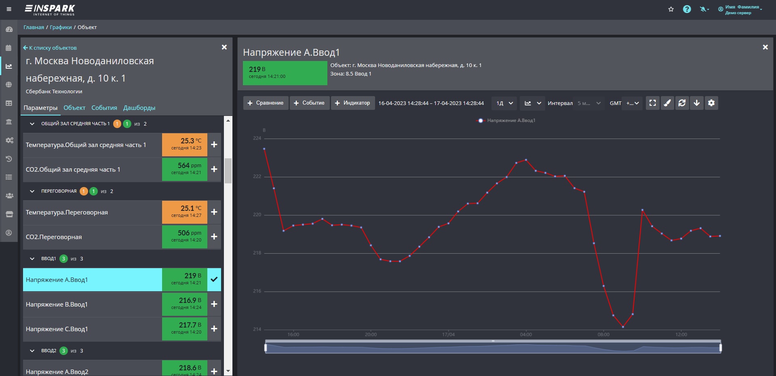This screenshot has height=376, width=776.
Task: Add CO2.Общий зал средняя часть 1 to chart
Action: [214, 169]
